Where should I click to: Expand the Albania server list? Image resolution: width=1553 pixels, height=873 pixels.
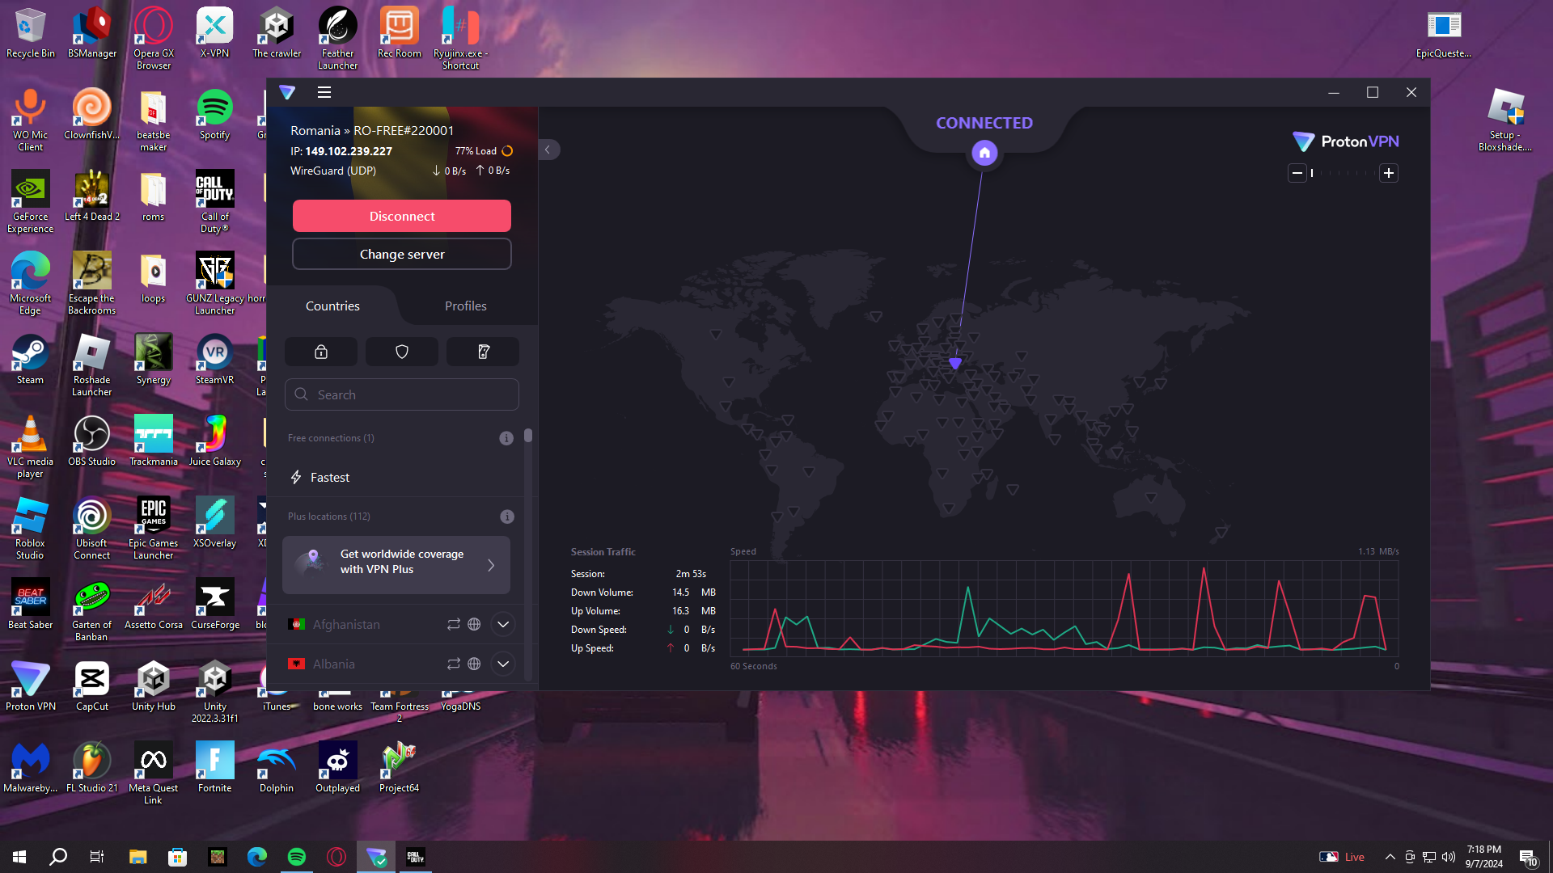(x=503, y=664)
